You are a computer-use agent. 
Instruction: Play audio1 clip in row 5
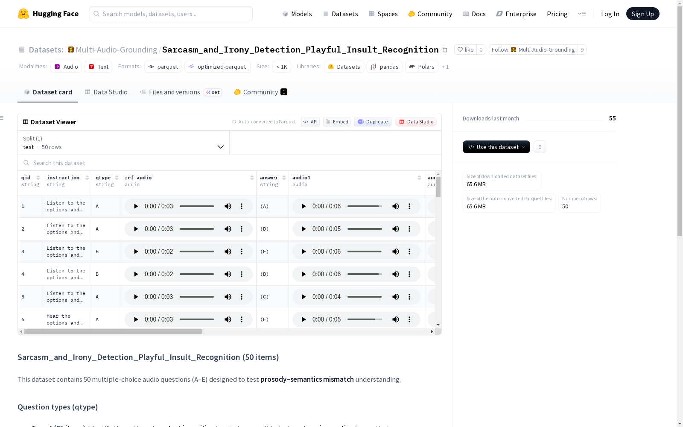[x=304, y=297]
